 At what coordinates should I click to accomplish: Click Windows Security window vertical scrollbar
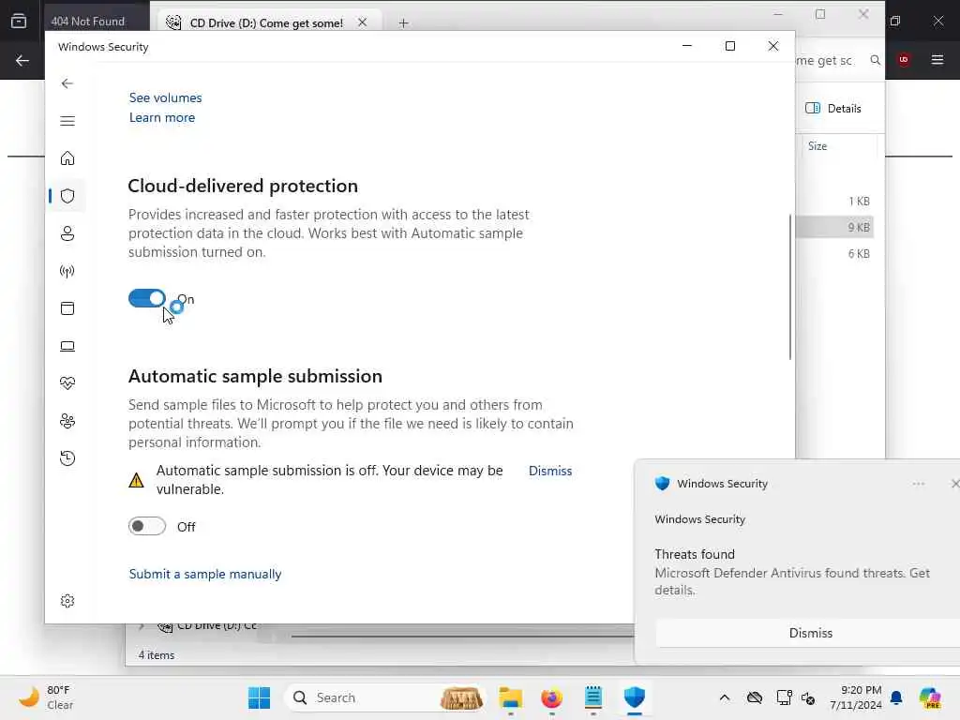pyautogui.click(x=790, y=287)
